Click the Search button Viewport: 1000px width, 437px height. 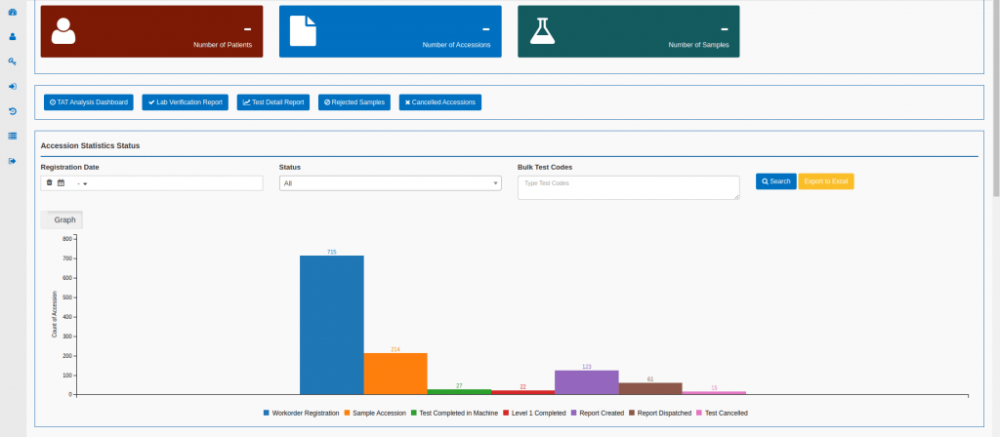click(x=775, y=181)
